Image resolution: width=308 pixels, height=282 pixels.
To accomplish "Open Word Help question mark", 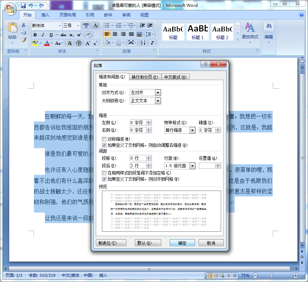I will [x=301, y=15].
